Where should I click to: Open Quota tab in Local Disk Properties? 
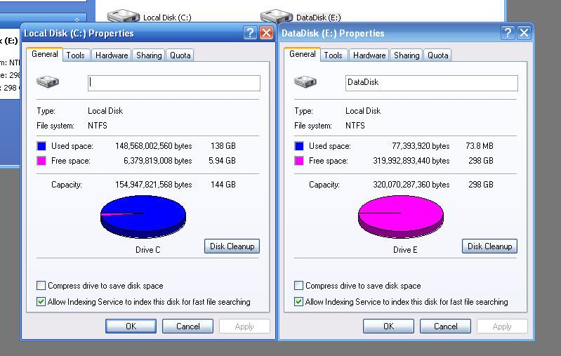click(x=180, y=55)
